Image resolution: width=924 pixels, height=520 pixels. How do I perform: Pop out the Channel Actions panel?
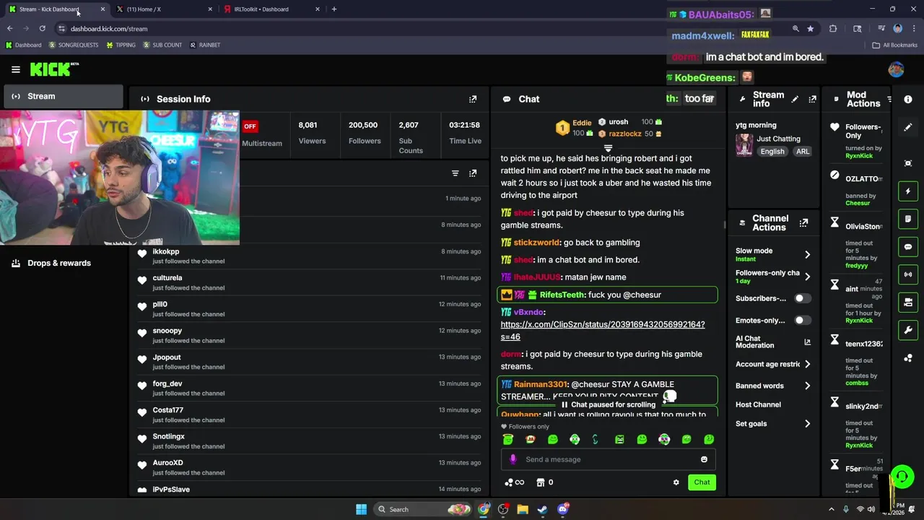coord(803,223)
